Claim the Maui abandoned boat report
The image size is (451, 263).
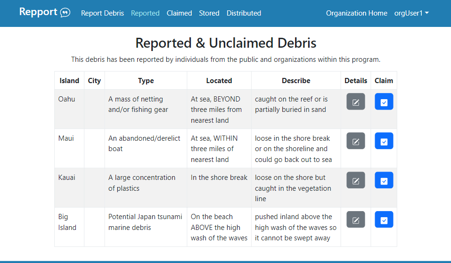[384, 141]
